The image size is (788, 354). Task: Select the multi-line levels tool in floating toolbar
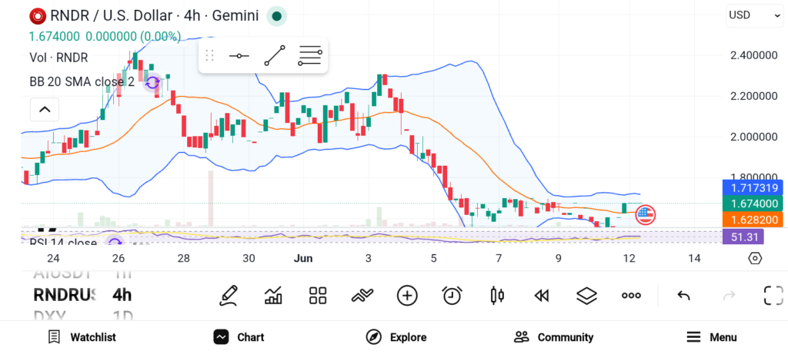pos(310,55)
